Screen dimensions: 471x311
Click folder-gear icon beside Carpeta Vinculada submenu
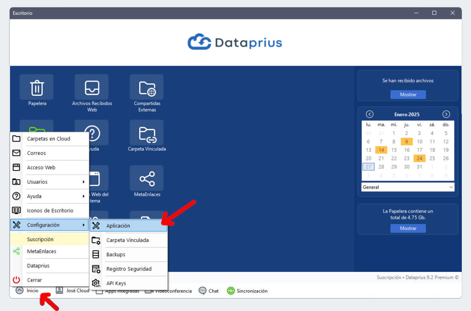click(96, 240)
